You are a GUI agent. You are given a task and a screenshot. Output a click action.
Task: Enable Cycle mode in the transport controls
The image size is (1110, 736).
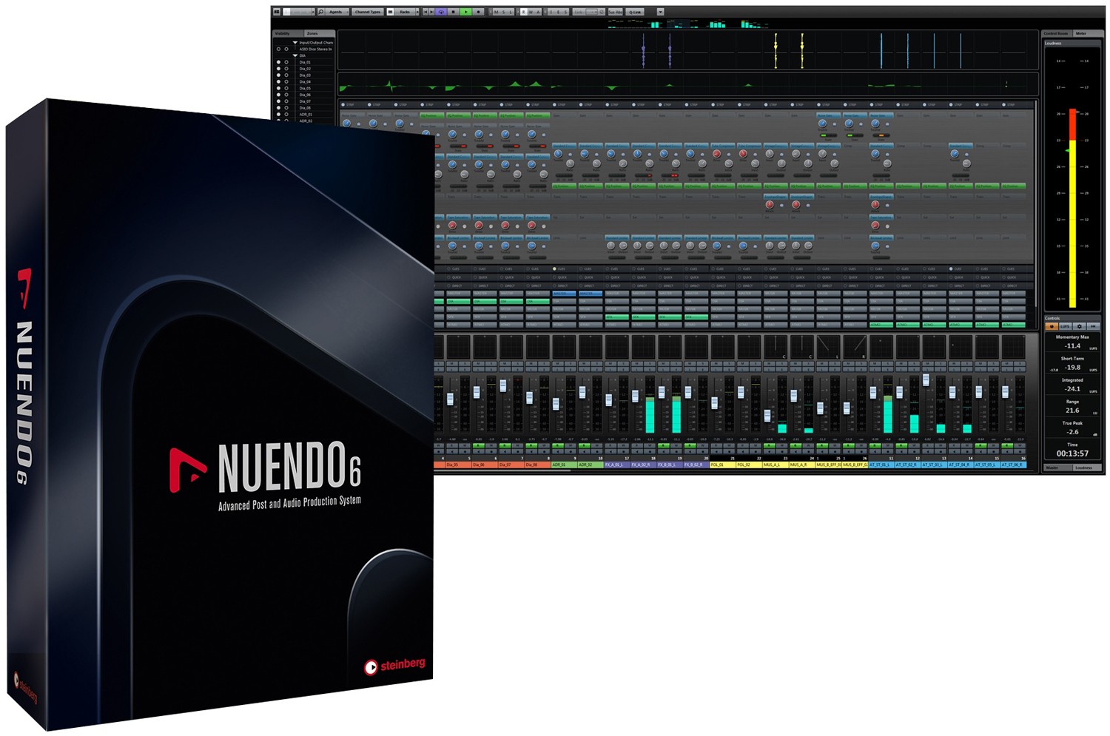(440, 11)
